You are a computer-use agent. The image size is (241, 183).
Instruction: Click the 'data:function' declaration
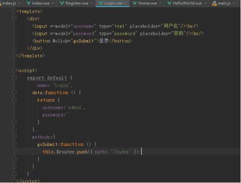pos(50,93)
